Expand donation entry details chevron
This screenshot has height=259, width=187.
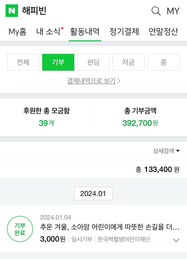coord(176,240)
